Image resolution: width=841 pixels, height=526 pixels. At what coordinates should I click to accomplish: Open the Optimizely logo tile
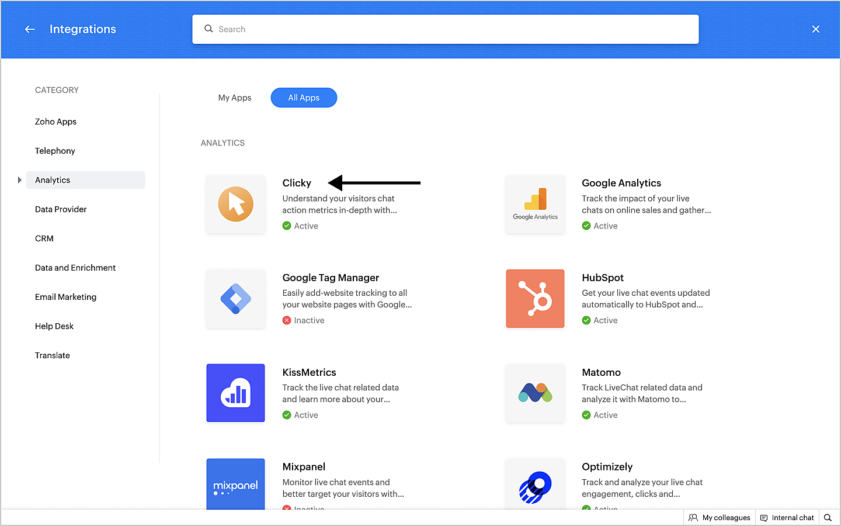[535, 484]
